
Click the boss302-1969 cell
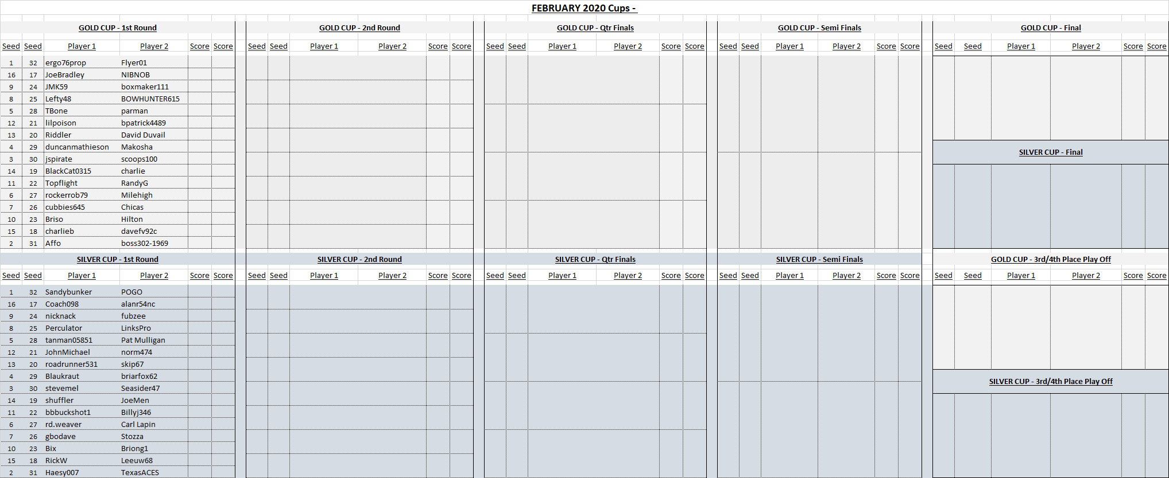[144, 244]
